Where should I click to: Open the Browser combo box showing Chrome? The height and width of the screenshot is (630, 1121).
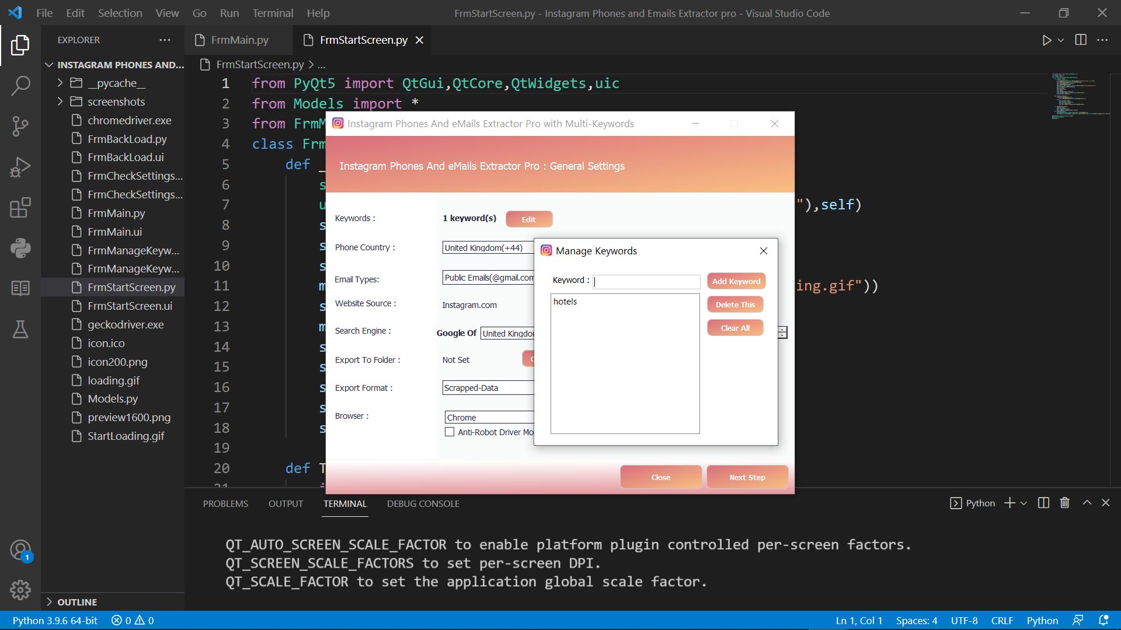(489, 418)
